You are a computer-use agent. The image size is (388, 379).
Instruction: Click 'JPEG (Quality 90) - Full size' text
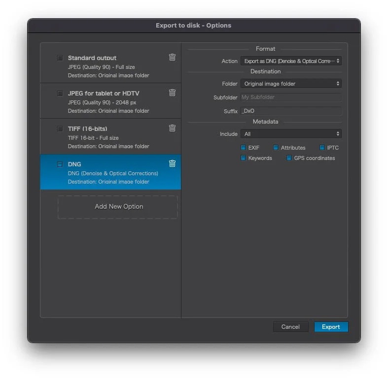(x=102, y=67)
